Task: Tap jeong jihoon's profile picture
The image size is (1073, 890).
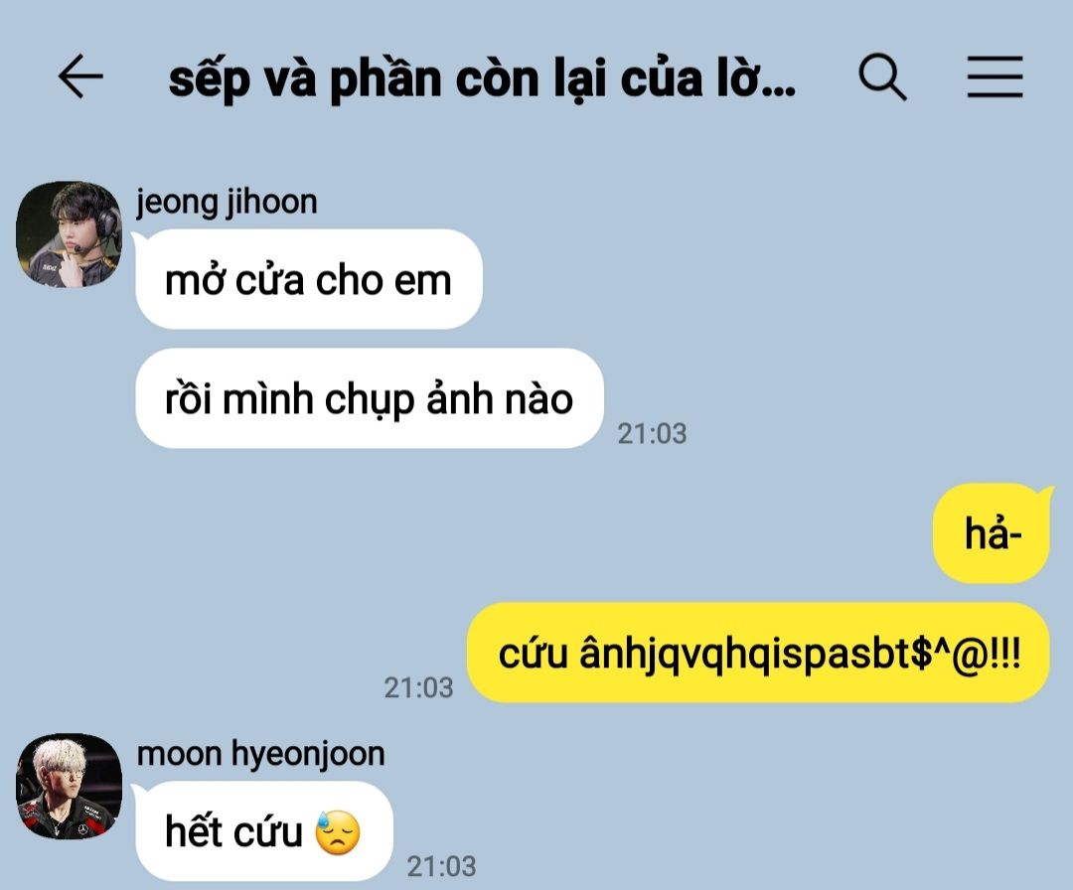Action: point(69,234)
